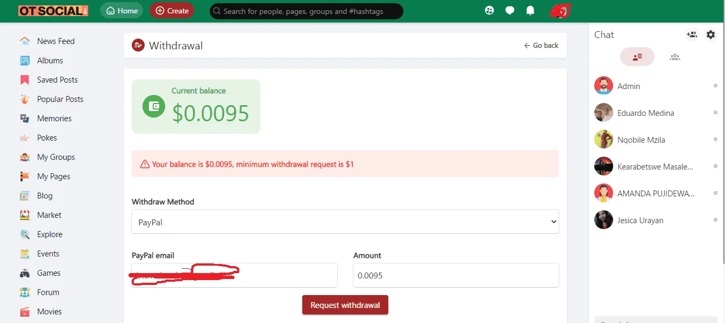Click the Explore magnifier icon
Image resolution: width=725 pixels, height=323 pixels.
pos(25,234)
